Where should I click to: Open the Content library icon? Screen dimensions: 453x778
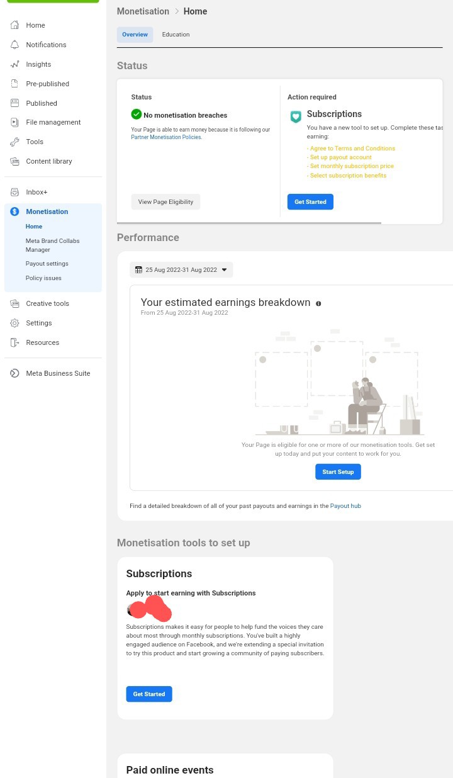click(x=14, y=161)
